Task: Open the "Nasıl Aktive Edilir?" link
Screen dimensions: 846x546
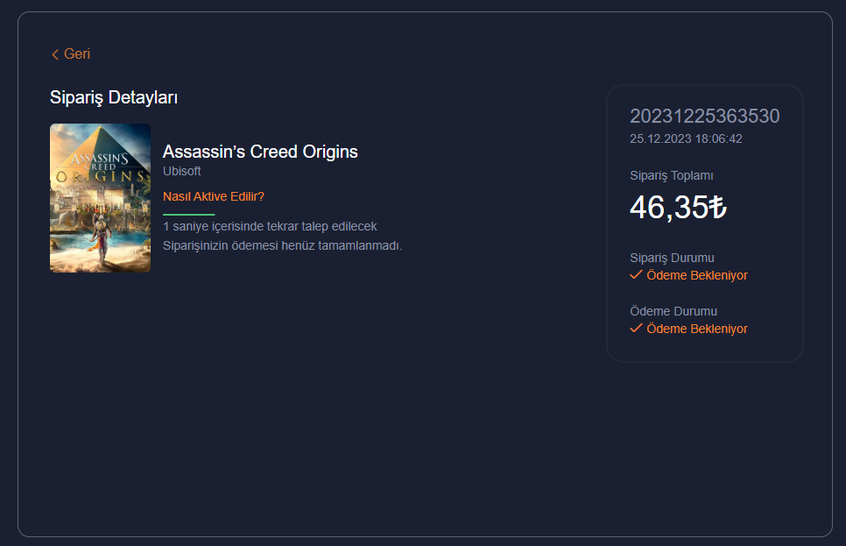Action: tap(214, 196)
